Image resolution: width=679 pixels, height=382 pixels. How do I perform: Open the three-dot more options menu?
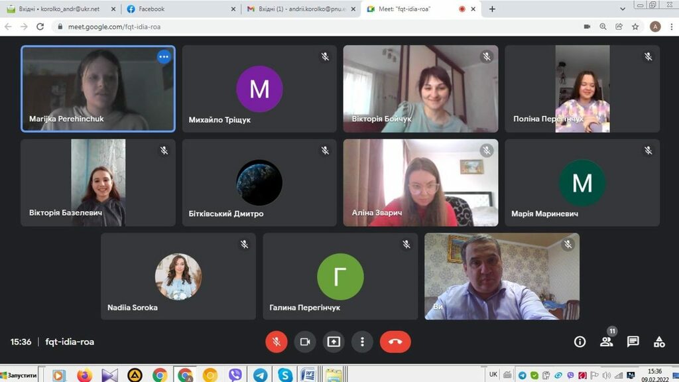pyautogui.click(x=362, y=342)
